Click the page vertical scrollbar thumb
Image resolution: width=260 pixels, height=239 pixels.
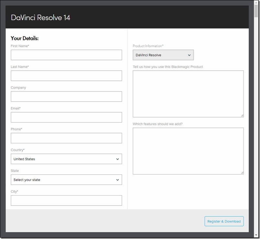(x=256, y=11)
